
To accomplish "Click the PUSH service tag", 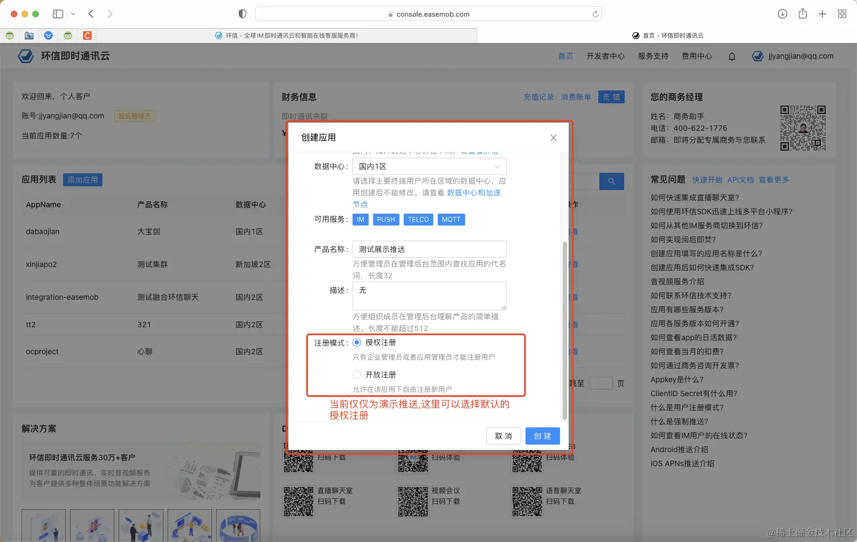I will click(386, 220).
